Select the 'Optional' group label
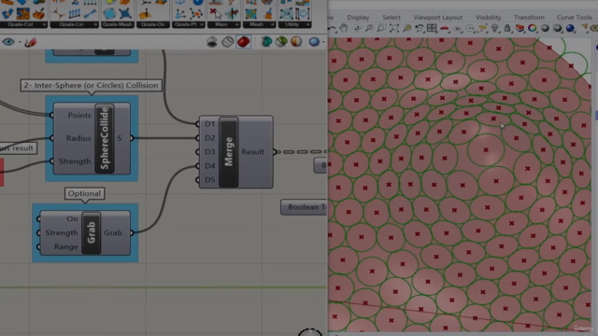Image resolution: width=598 pixels, height=336 pixels. click(84, 193)
